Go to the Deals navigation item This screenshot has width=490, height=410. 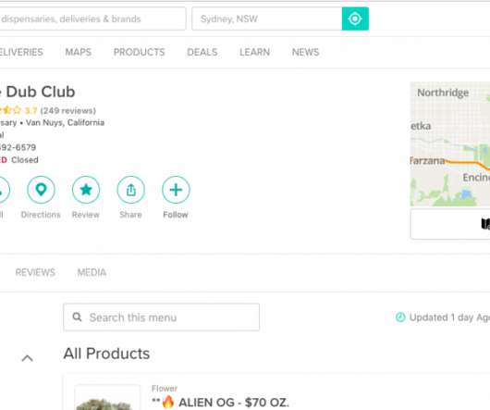pos(202,52)
